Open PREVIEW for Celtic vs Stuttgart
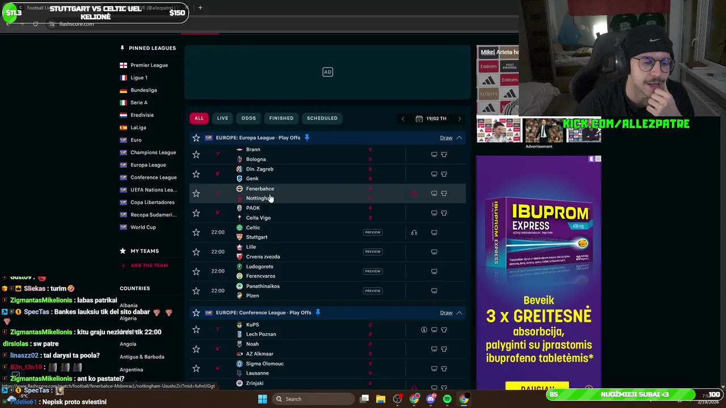 373,232
